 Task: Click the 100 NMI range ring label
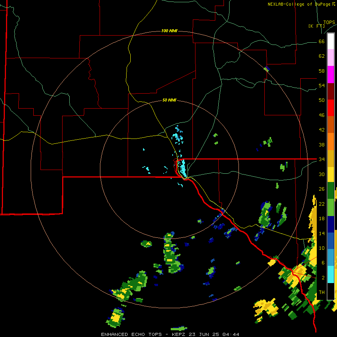point(169,31)
